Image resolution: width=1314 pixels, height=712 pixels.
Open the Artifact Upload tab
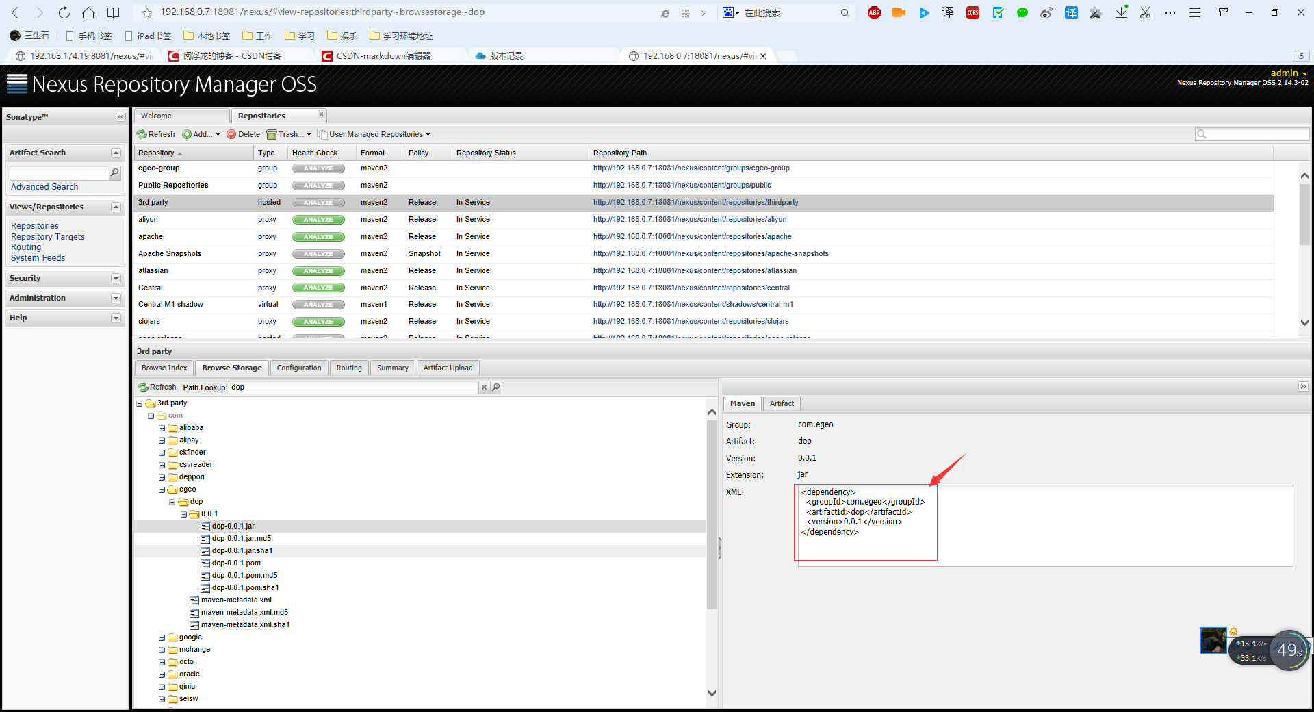point(448,368)
